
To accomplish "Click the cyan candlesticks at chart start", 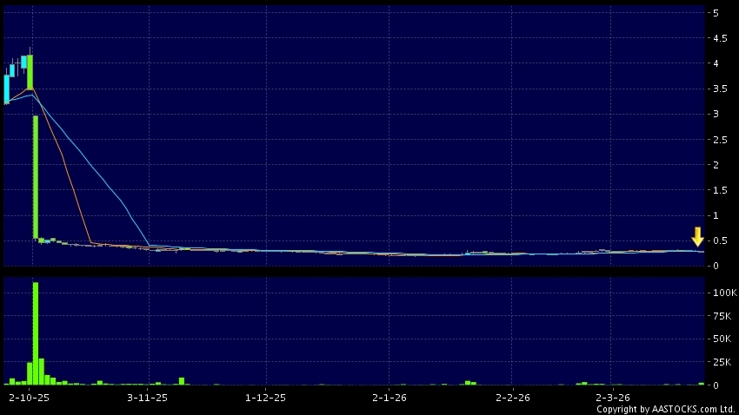I will coord(12,80).
